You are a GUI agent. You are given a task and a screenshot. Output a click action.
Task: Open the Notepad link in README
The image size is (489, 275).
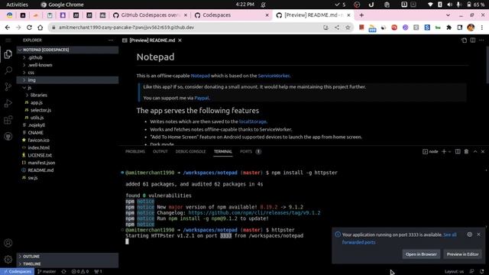point(200,76)
